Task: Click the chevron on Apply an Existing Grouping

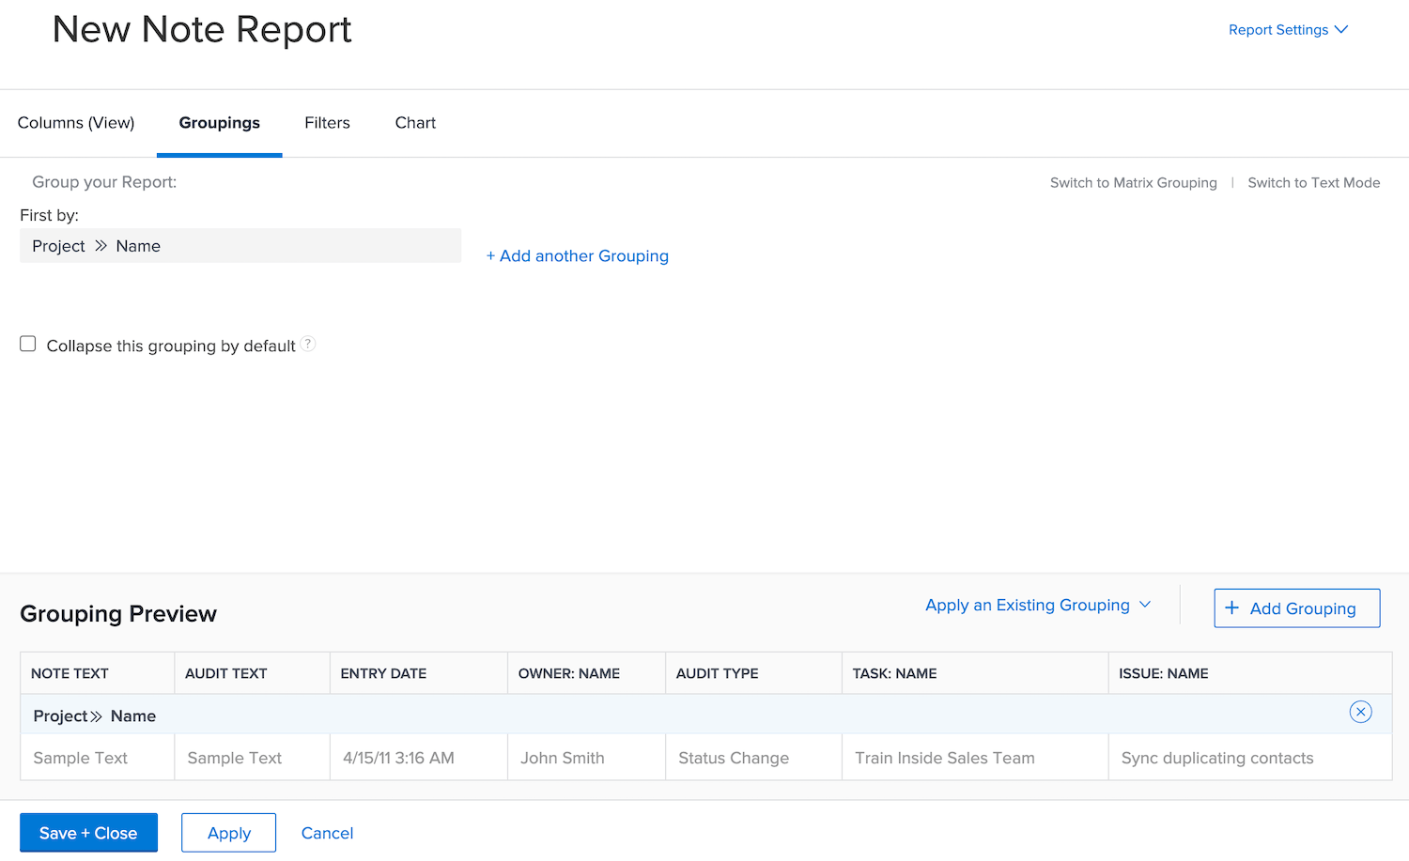Action: coord(1145,605)
